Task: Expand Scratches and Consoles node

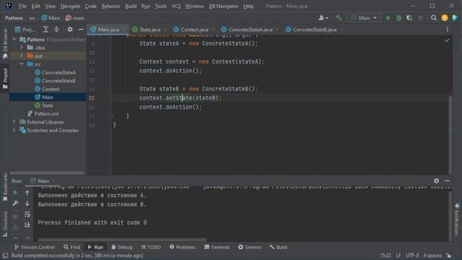Action: click(14, 130)
